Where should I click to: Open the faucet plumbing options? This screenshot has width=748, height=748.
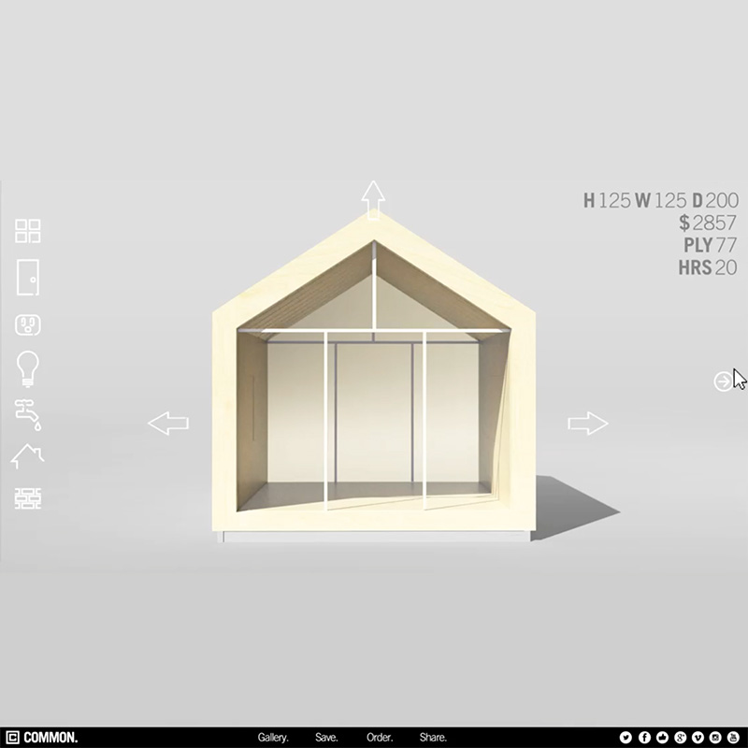coord(28,414)
